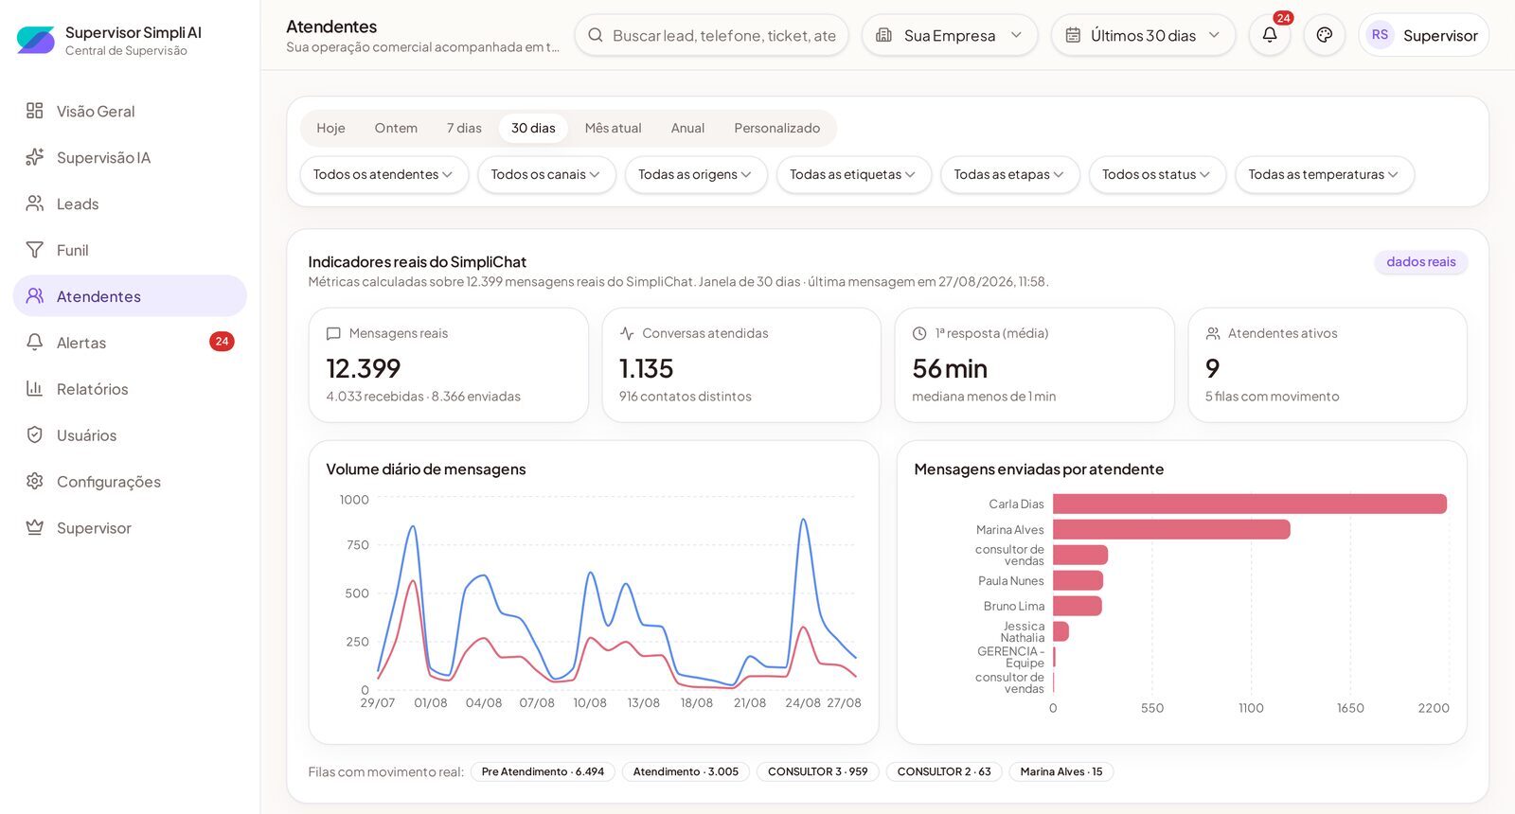Click the Supervisor Simpli AI logo

[36, 40]
